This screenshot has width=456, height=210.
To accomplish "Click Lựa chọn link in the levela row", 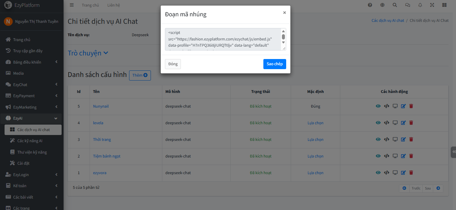I will point(316,123).
